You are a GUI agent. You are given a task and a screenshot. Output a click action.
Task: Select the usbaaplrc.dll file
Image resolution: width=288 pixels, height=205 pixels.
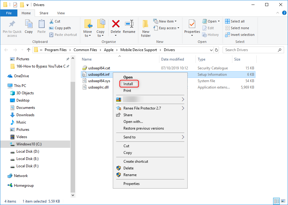(x=98, y=87)
